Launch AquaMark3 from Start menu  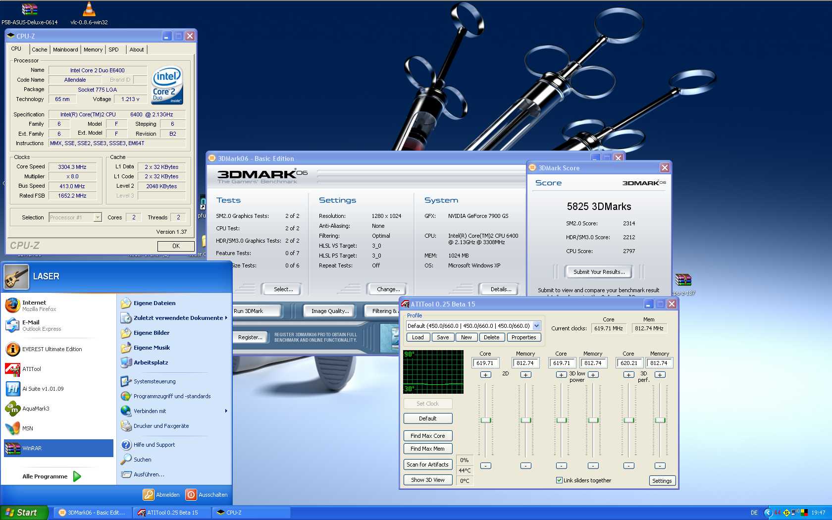pyautogui.click(x=36, y=409)
